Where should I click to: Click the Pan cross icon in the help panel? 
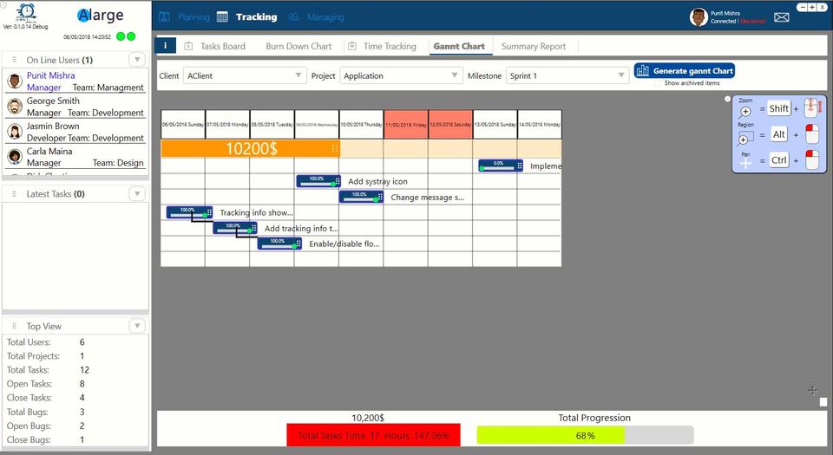click(745, 163)
